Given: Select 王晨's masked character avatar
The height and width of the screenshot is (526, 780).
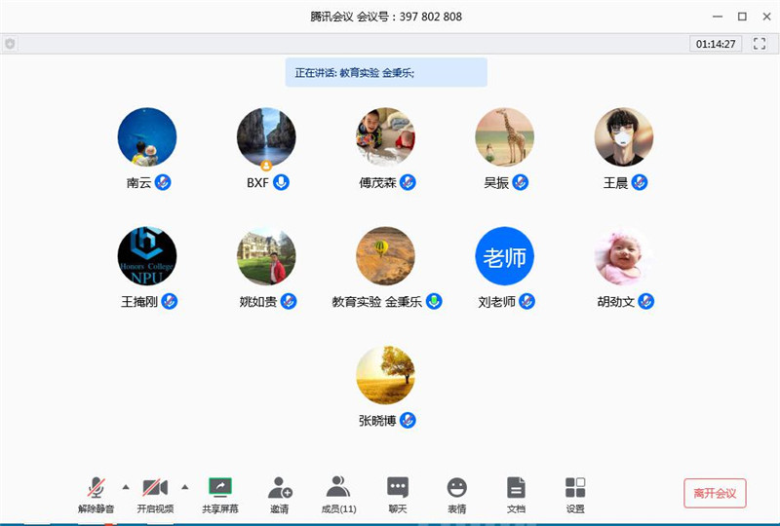Looking at the screenshot, I should tap(624, 136).
